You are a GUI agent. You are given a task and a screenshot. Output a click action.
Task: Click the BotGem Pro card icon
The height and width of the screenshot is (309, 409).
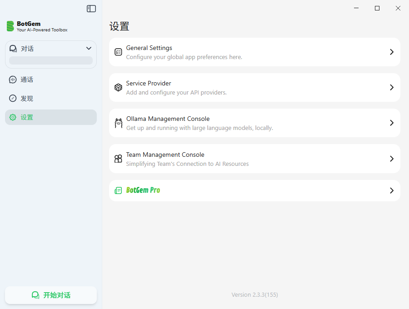point(118,190)
